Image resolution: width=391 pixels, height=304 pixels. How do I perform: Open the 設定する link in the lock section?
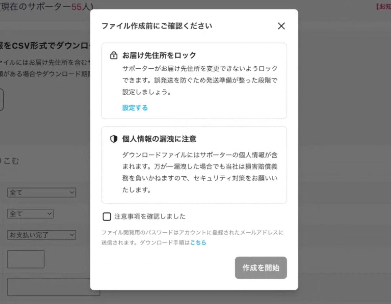[135, 108]
